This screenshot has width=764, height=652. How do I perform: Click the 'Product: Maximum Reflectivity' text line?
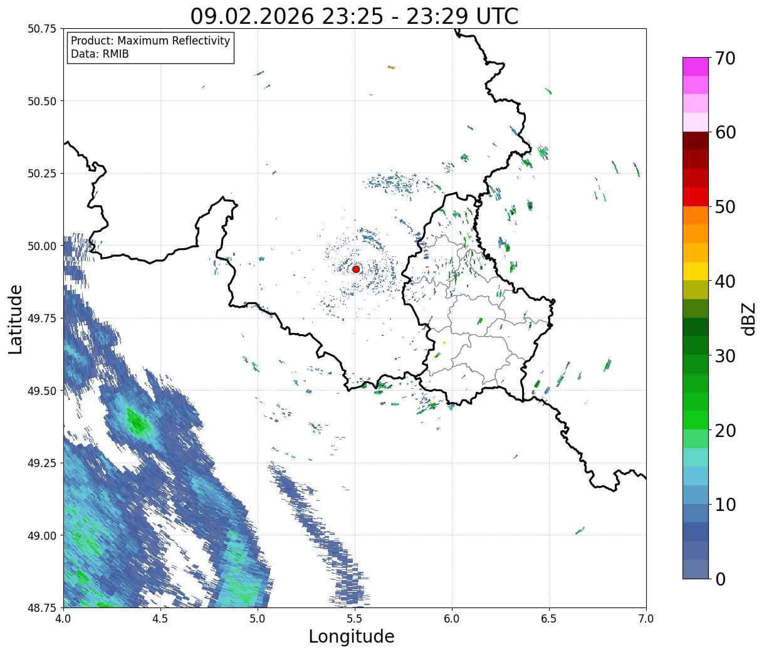(150, 41)
